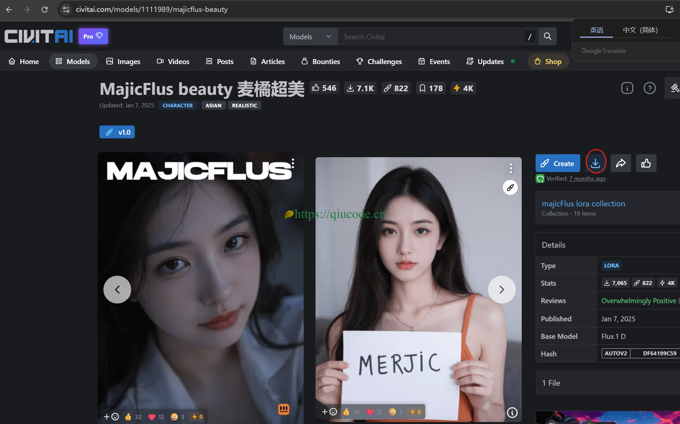Like the model with thumbs-up button
Viewport: 680px width, 424px height.
click(x=646, y=163)
